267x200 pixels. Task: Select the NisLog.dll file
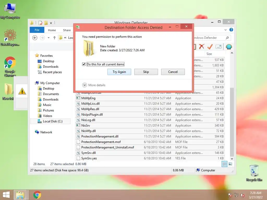[x=150, y=120]
